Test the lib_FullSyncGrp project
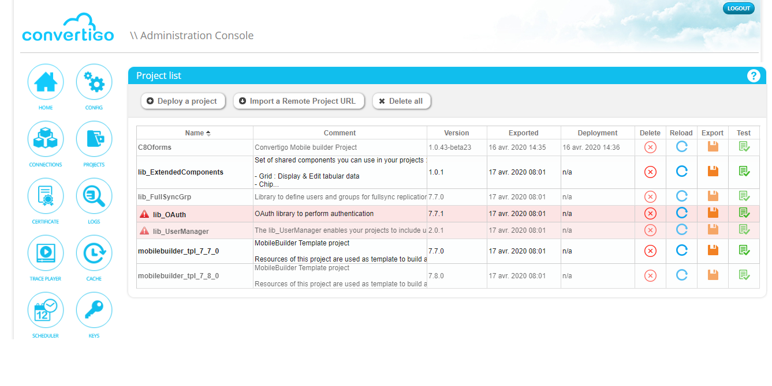Screen dimensions: 772x386 [744, 196]
